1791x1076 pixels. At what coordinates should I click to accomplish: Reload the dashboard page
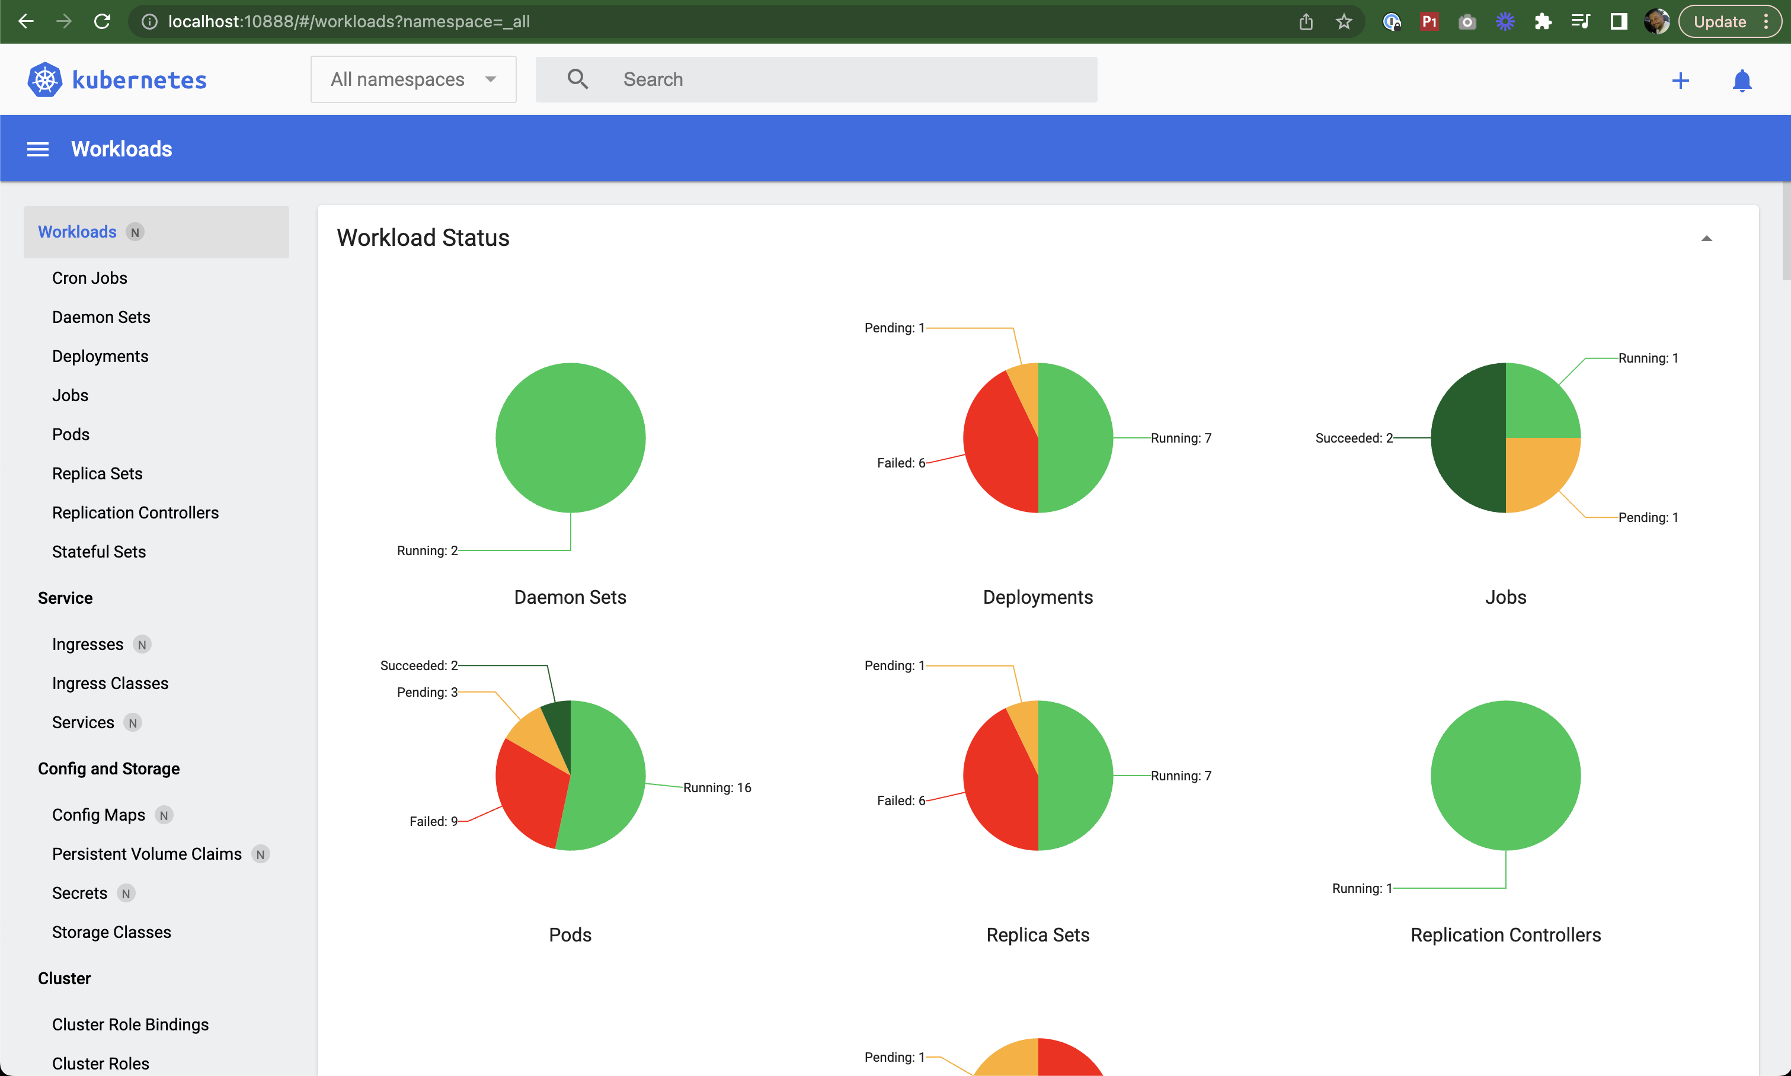coord(103,22)
